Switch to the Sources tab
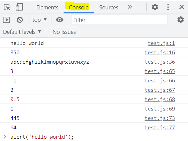Viewport: 188px width, 141px height. pos(109,7)
